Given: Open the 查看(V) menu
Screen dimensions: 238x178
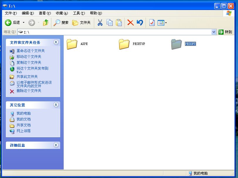Looking at the screenshot, I should click(x=45, y=13).
